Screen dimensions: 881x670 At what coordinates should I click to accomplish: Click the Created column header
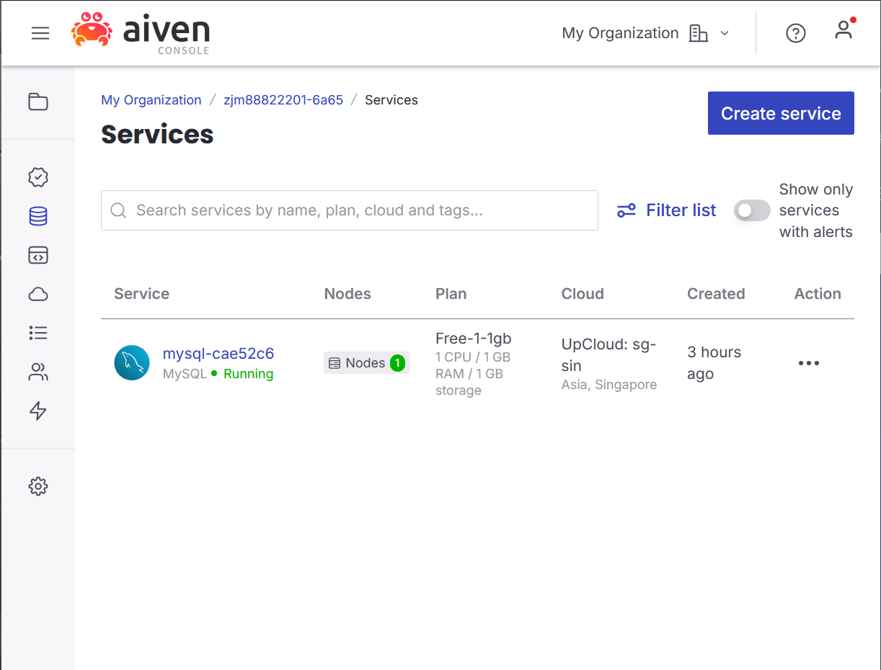pos(716,294)
